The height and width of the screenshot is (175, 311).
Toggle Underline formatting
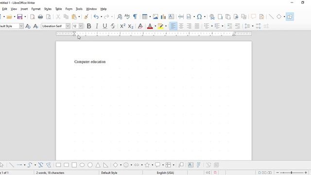click(x=105, y=26)
